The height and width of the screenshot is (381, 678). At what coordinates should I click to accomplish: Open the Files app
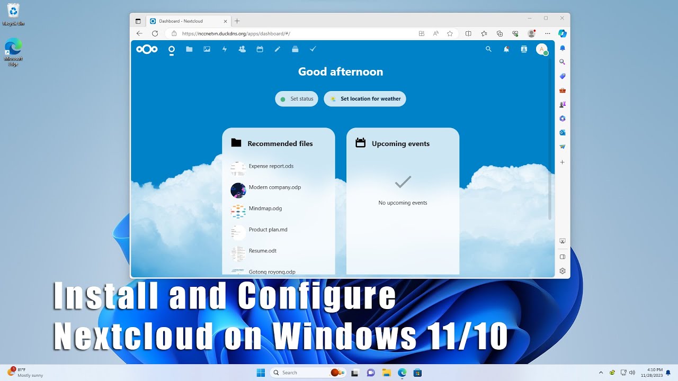[189, 49]
